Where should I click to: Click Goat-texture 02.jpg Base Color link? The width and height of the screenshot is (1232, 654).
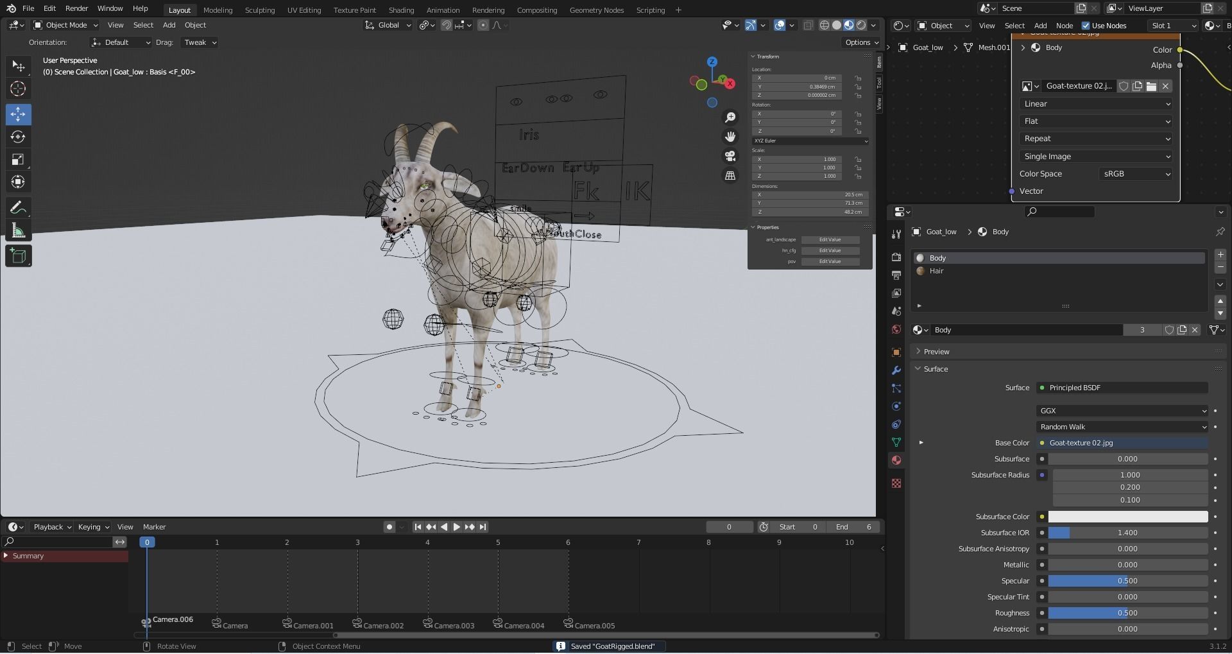point(1122,443)
